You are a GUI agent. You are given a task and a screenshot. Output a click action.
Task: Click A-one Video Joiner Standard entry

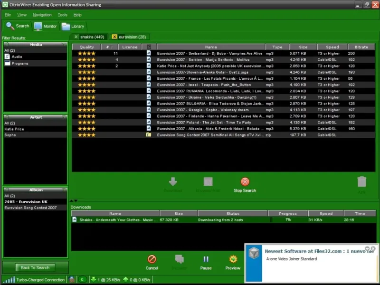coord(292,259)
